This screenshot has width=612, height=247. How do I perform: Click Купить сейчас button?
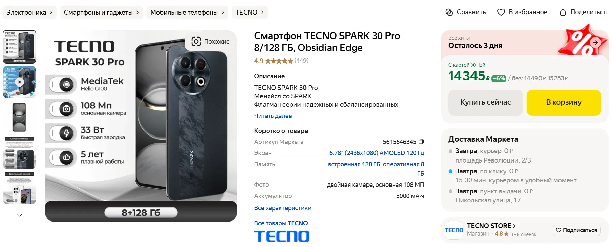click(x=485, y=102)
